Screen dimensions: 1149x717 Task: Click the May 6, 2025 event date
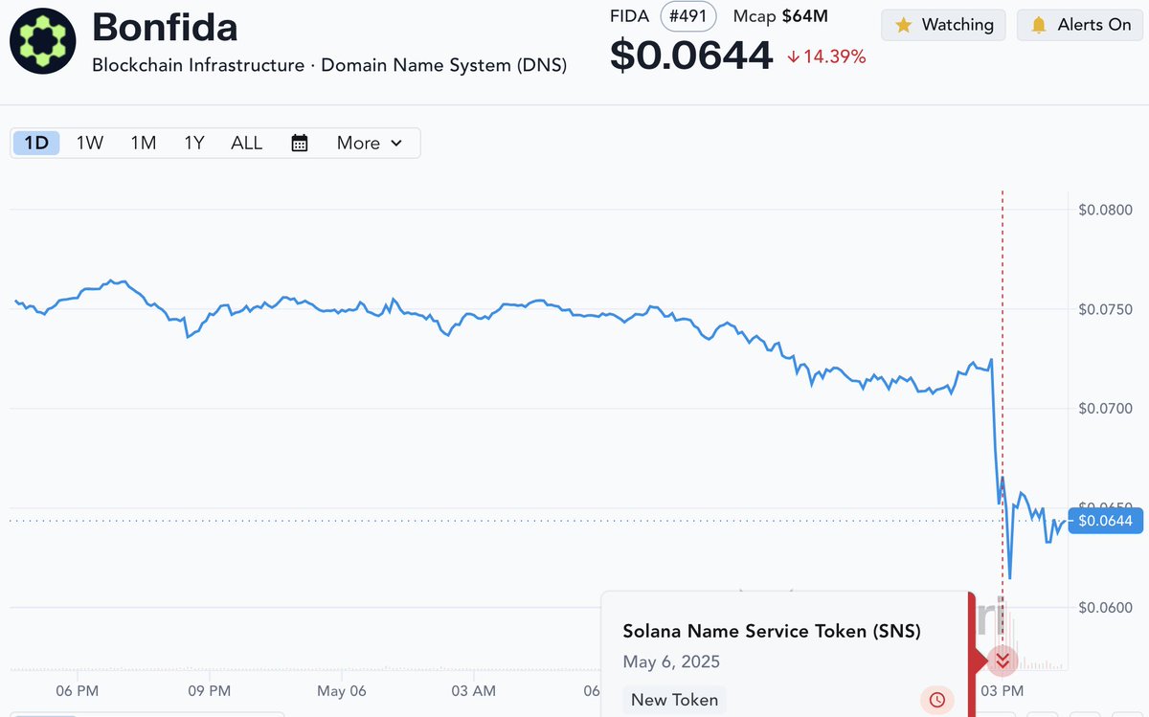[671, 661]
